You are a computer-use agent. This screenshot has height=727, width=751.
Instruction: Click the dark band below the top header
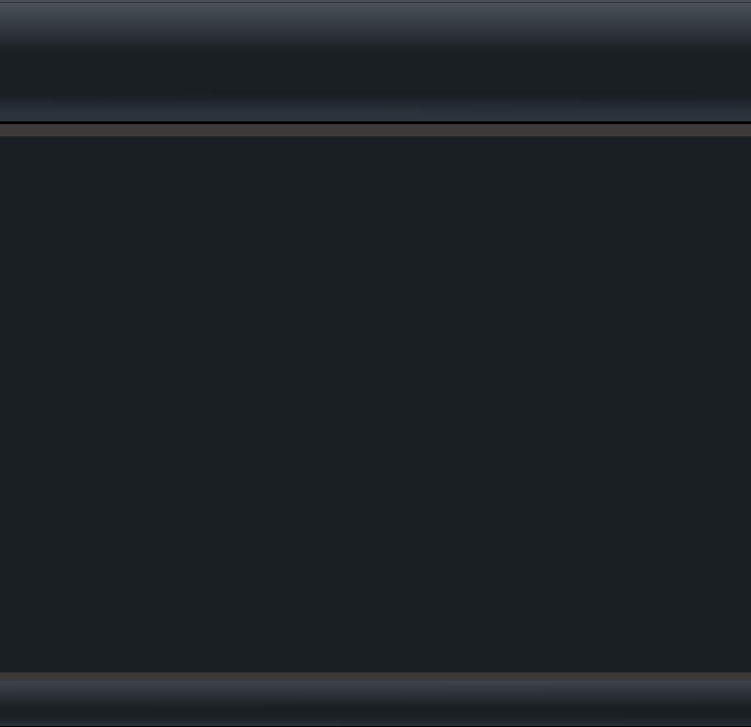[x=376, y=71]
